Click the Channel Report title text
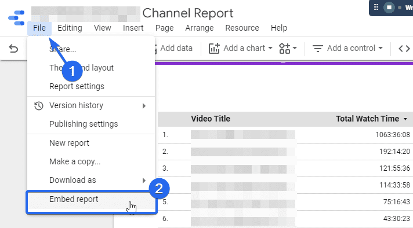This screenshot has width=413, height=228. 188,13
